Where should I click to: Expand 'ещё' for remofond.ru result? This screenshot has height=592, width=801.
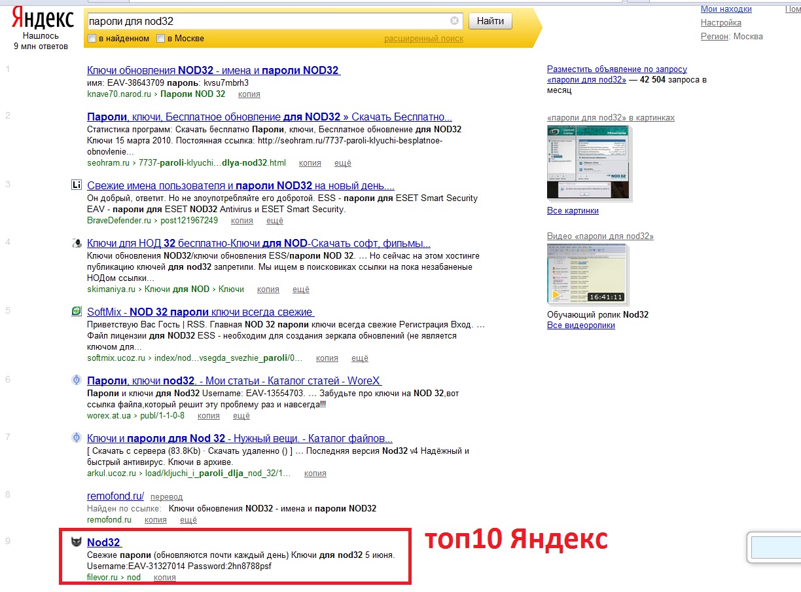188,520
